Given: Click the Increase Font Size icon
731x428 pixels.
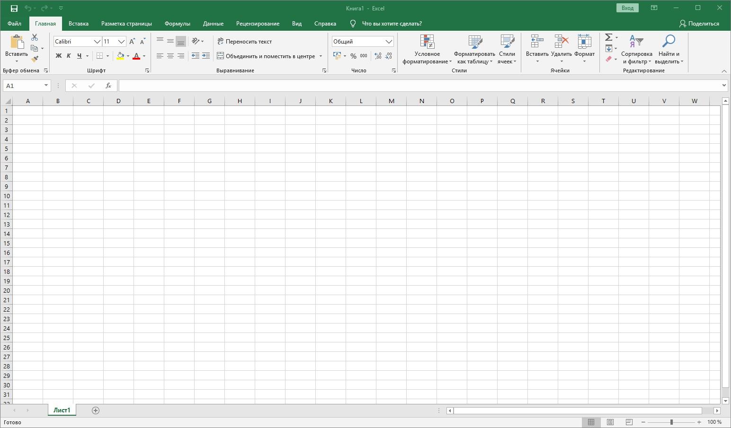Looking at the screenshot, I should pyautogui.click(x=132, y=42).
